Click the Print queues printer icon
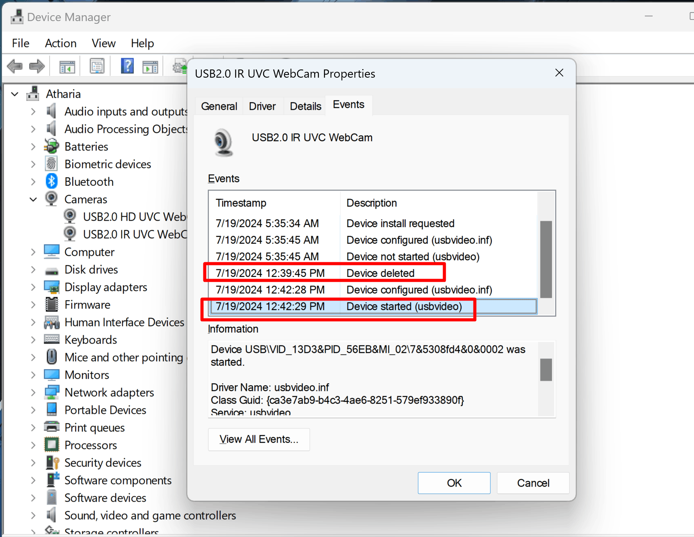Viewport: 694px width, 537px height. [x=52, y=427]
